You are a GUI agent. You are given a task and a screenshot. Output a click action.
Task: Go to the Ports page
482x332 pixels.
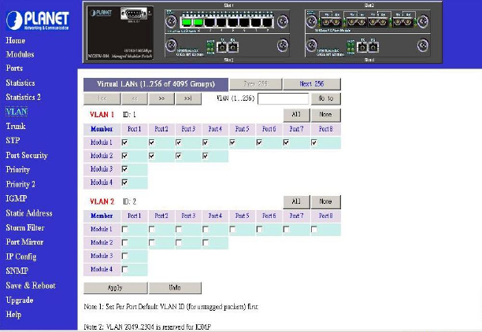tap(14, 68)
